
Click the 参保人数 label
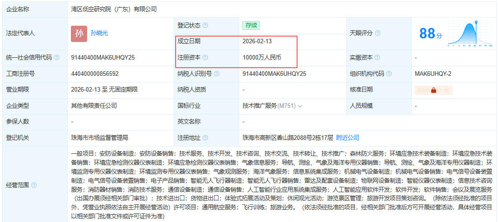(x=18, y=121)
